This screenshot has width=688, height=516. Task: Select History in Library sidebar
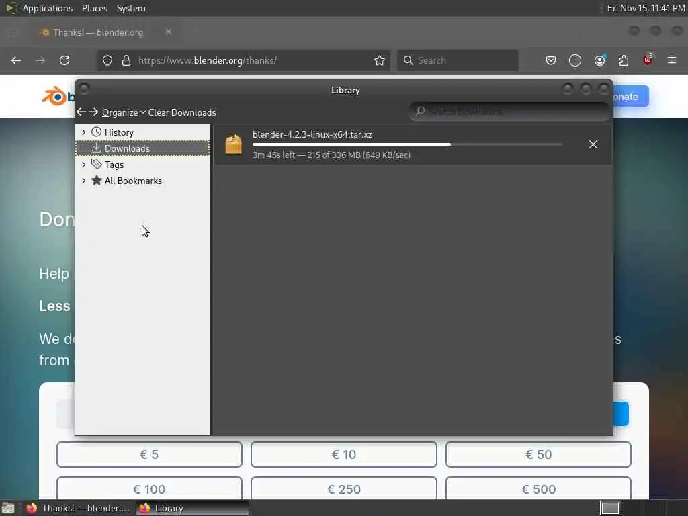(142, 132)
